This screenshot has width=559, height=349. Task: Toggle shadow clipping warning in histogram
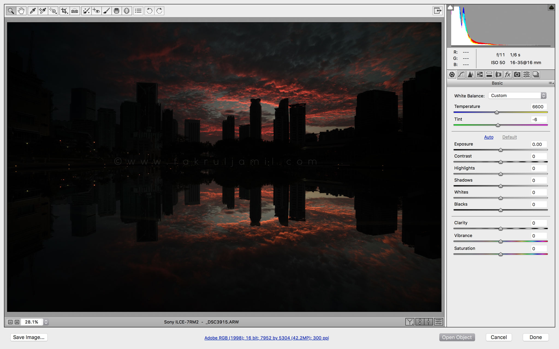[x=450, y=7]
